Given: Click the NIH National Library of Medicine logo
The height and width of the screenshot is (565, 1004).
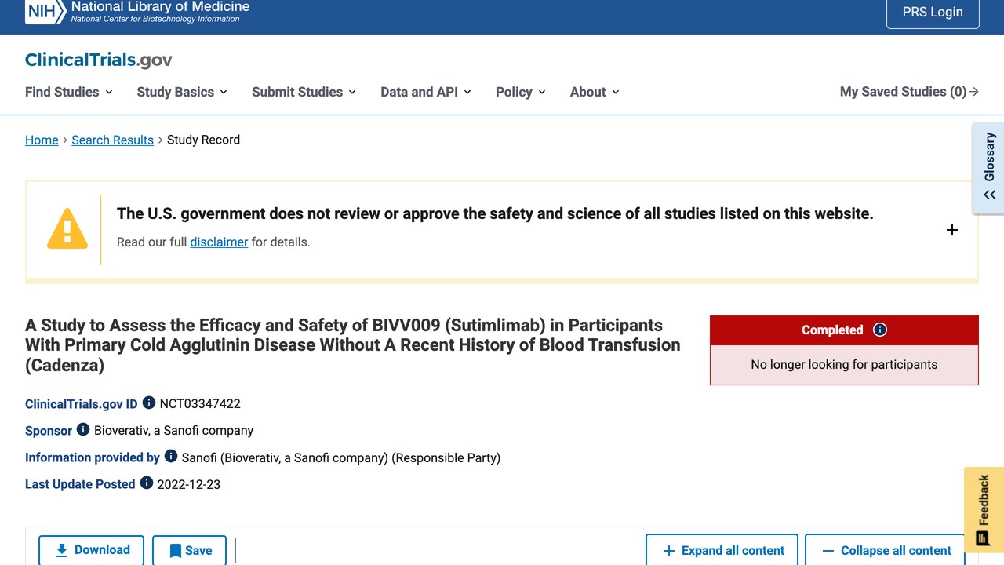Looking at the screenshot, I should 137,11.
